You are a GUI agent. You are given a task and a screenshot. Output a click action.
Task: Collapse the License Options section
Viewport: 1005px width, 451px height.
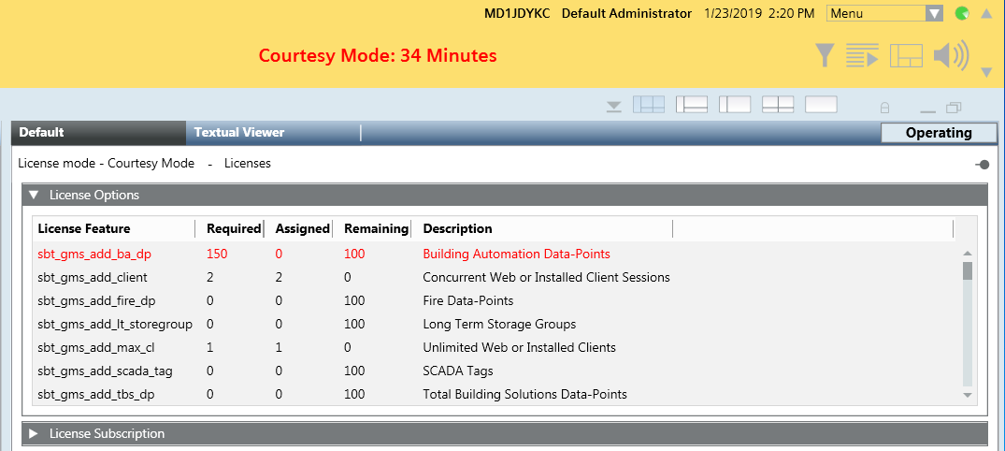(35, 195)
